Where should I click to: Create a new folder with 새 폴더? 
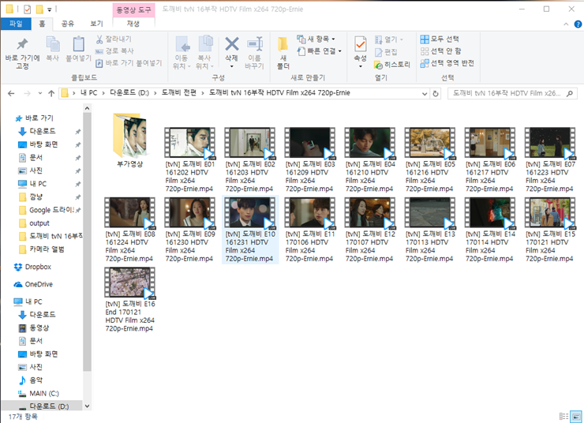tap(283, 52)
